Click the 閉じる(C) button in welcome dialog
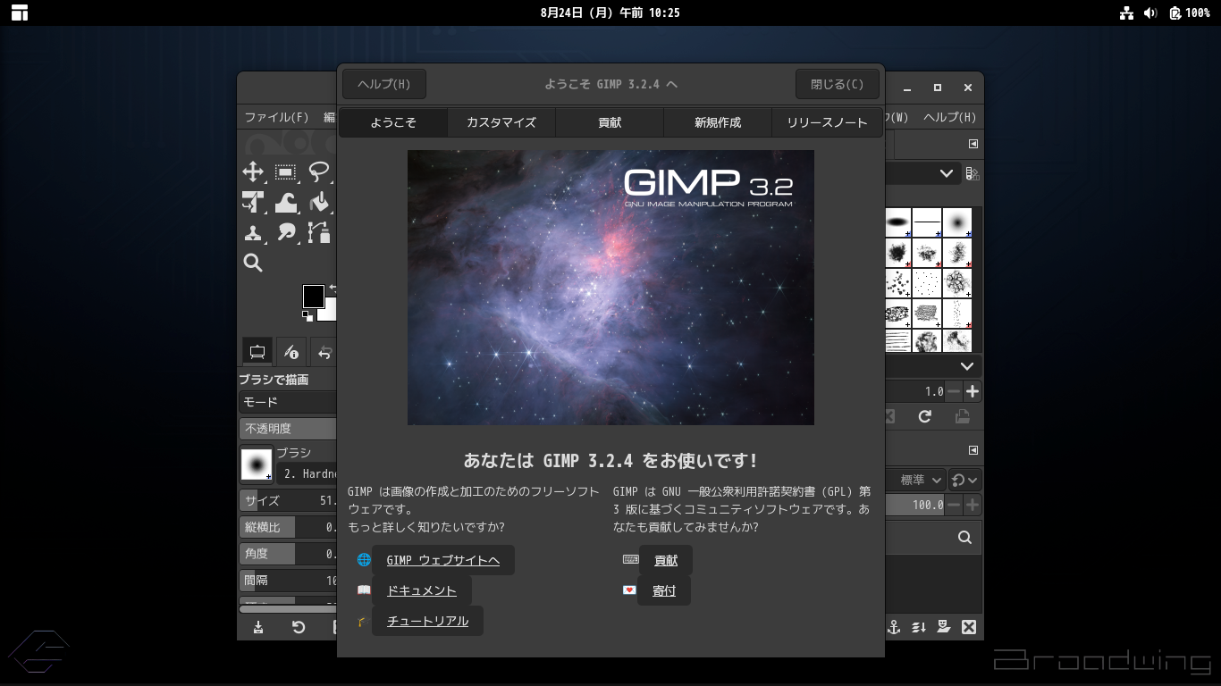Viewport: 1221px width, 686px height. (838, 84)
